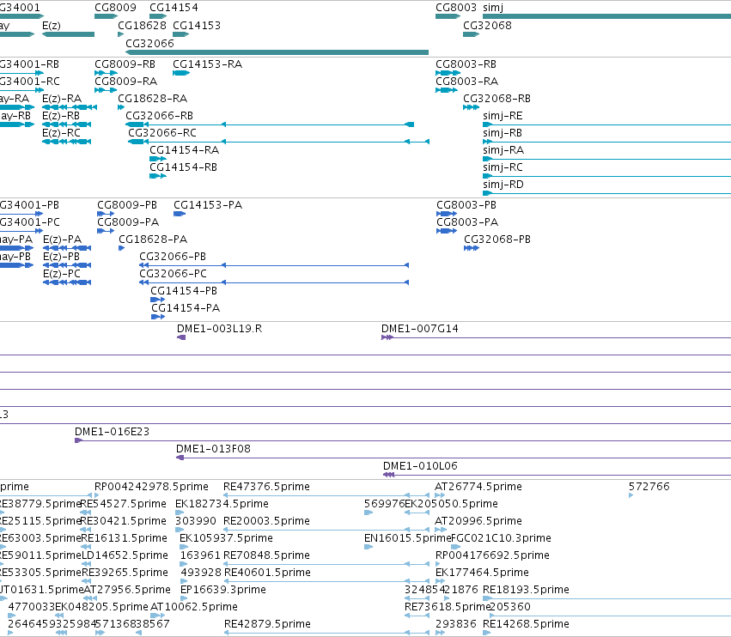The width and height of the screenshot is (731, 637).
Task: Click protein CG18628-PA
Action: (x=122, y=248)
